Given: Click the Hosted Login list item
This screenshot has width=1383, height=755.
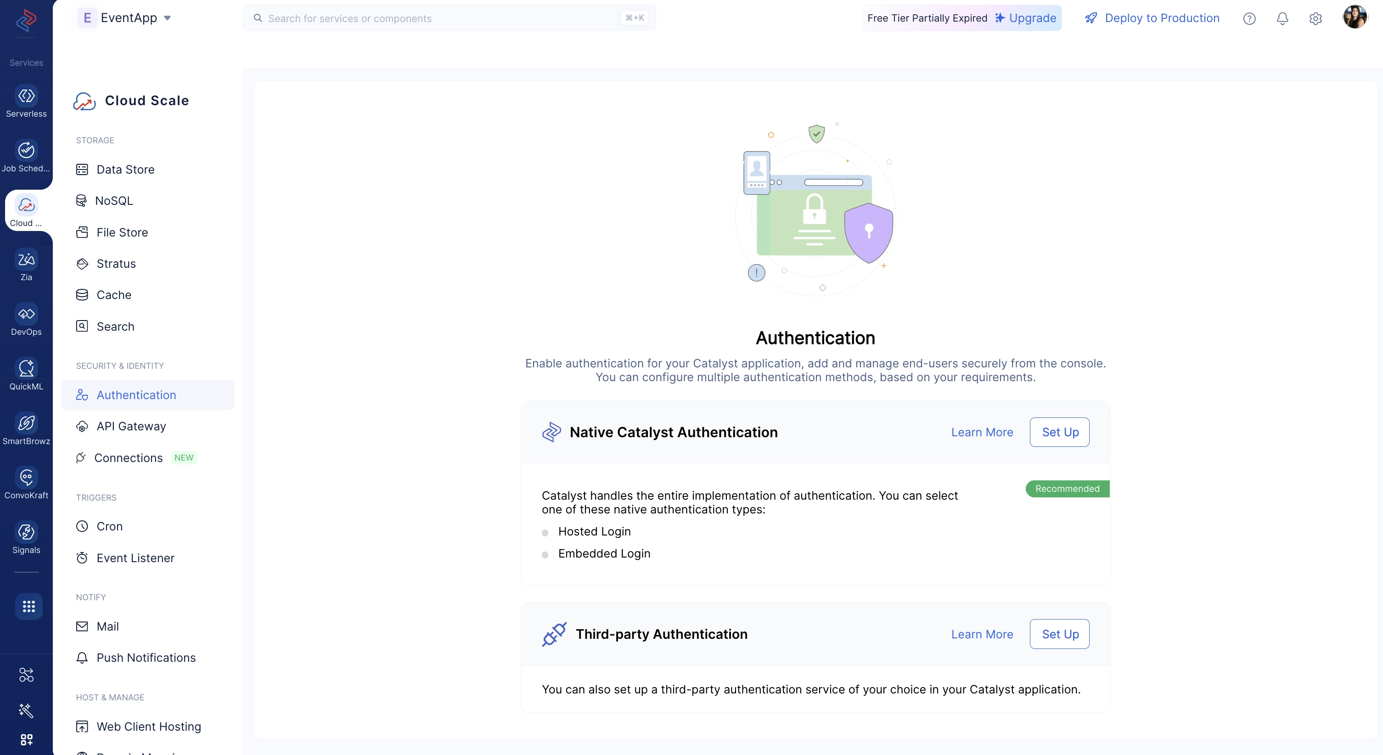Looking at the screenshot, I should click(x=594, y=531).
